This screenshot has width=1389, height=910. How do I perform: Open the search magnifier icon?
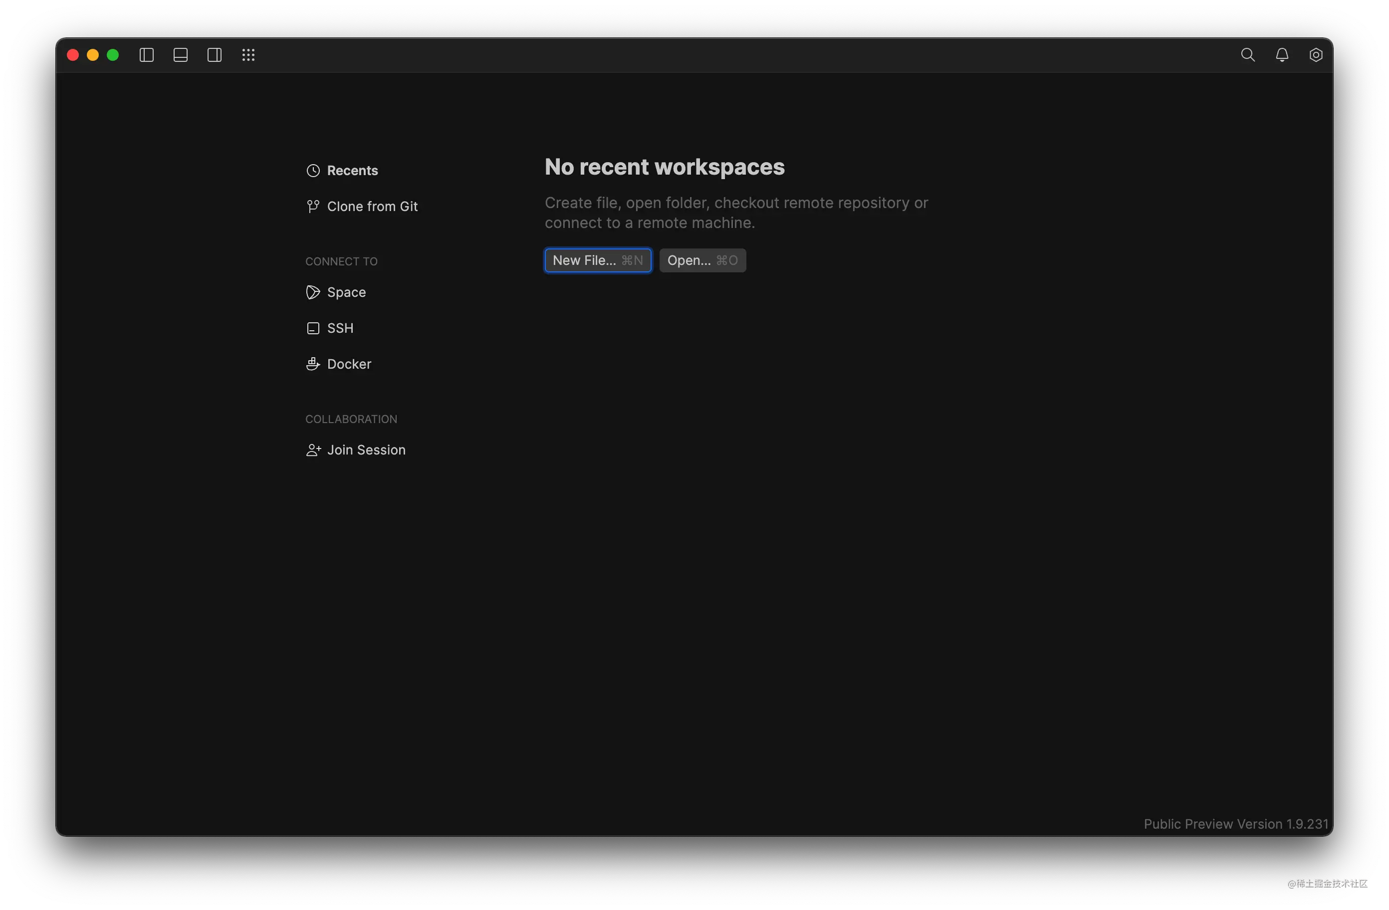(1248, 55)
